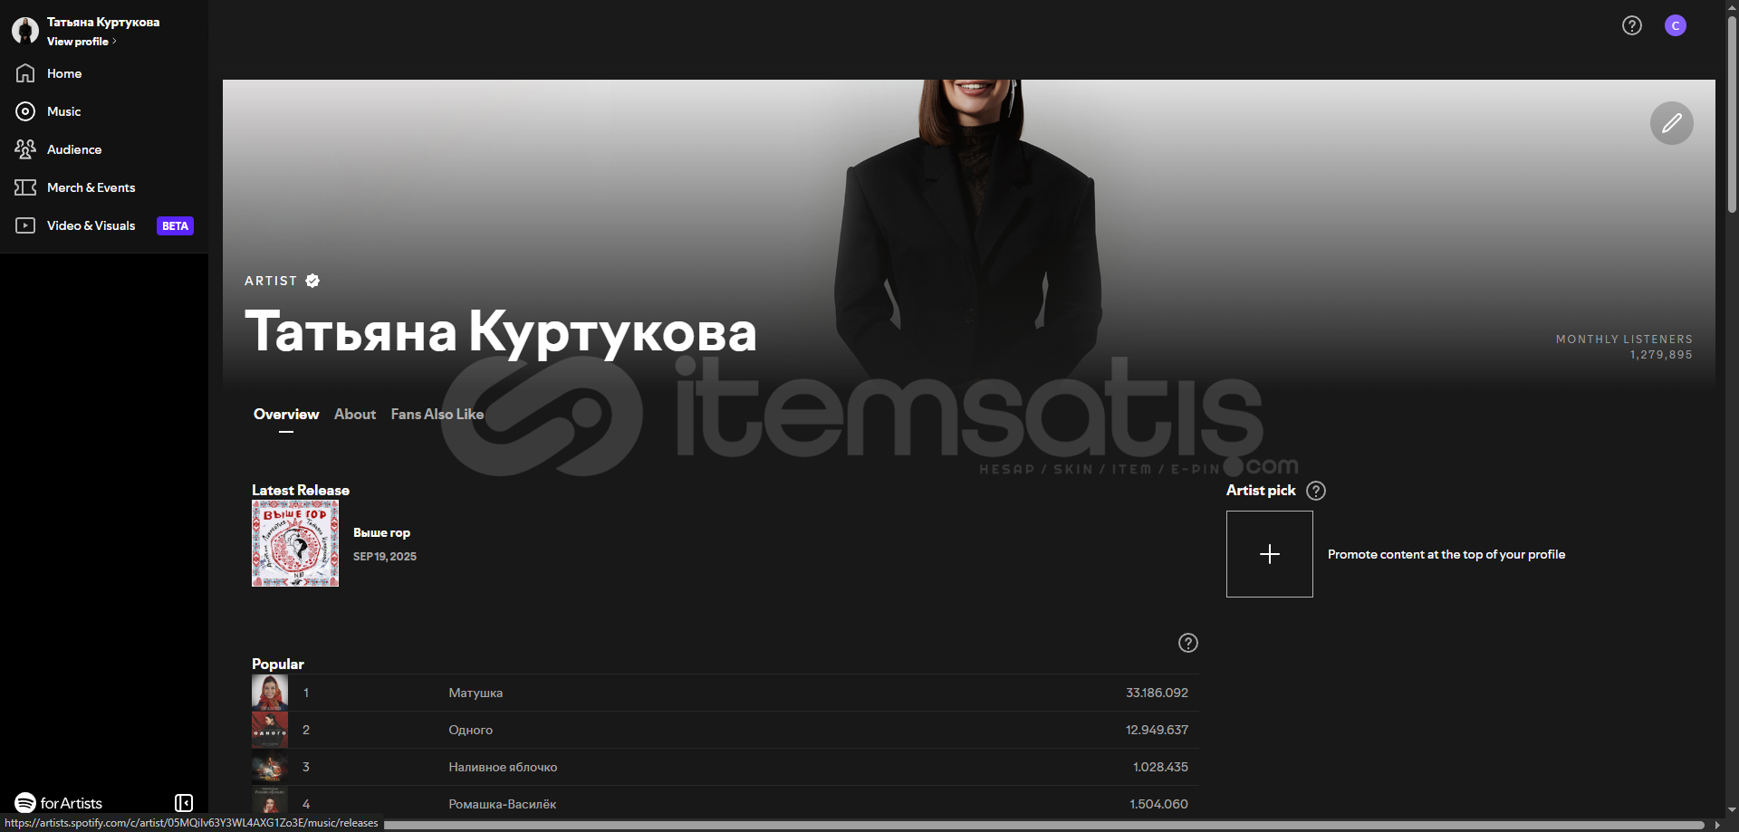
Task: Switch to the Overview tab
Action: [286, 415]
